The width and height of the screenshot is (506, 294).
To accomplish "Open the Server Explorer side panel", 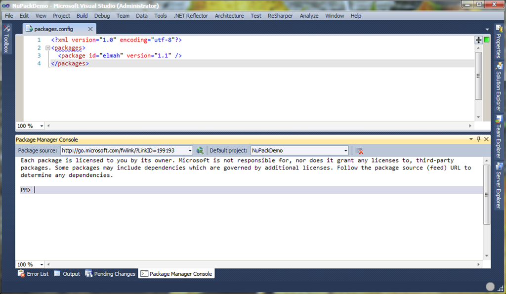I will [499, 186].
